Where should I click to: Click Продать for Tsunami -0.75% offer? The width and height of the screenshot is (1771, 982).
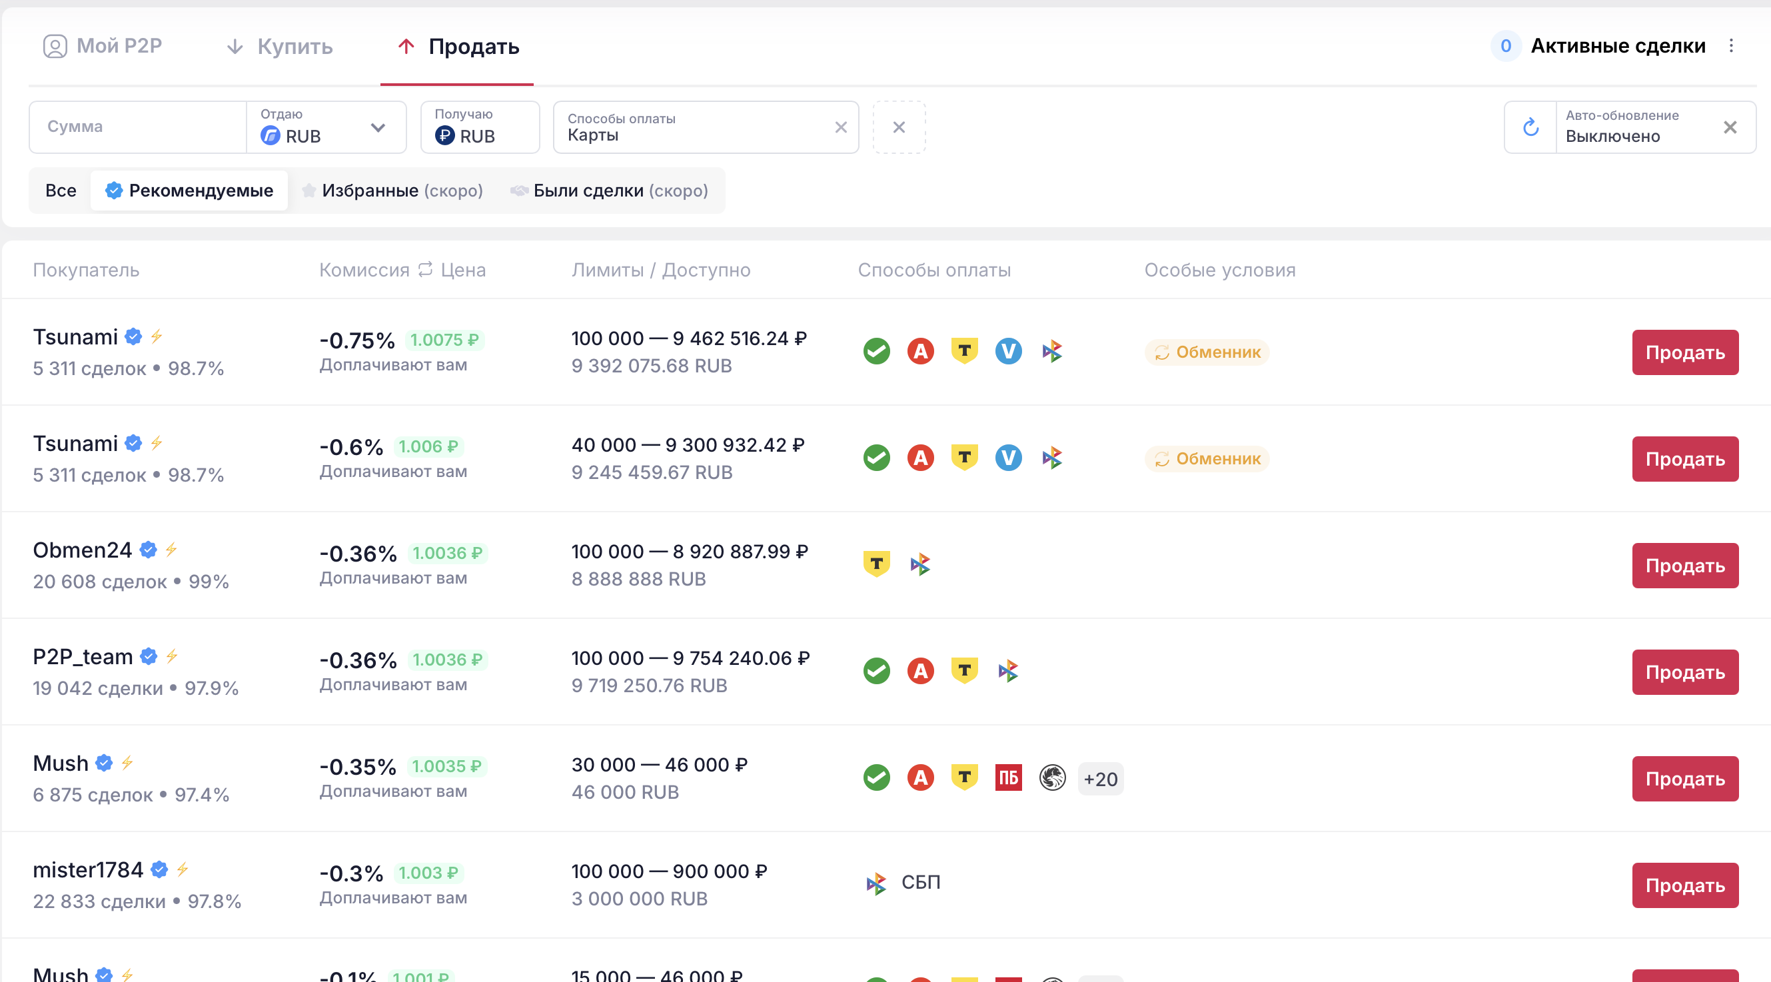tap(1684, 352)
